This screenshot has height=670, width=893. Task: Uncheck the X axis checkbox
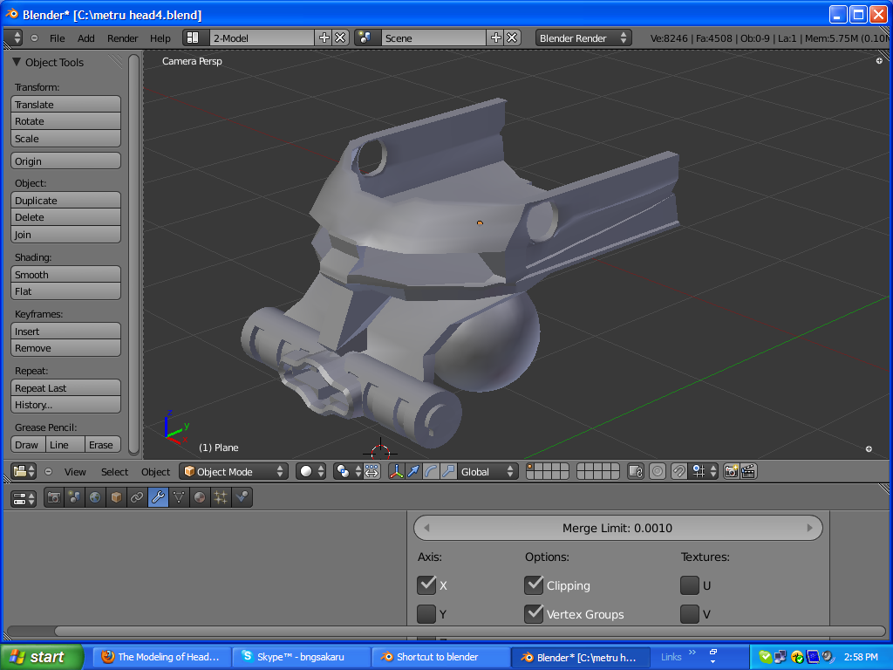(x=426, y=585)
